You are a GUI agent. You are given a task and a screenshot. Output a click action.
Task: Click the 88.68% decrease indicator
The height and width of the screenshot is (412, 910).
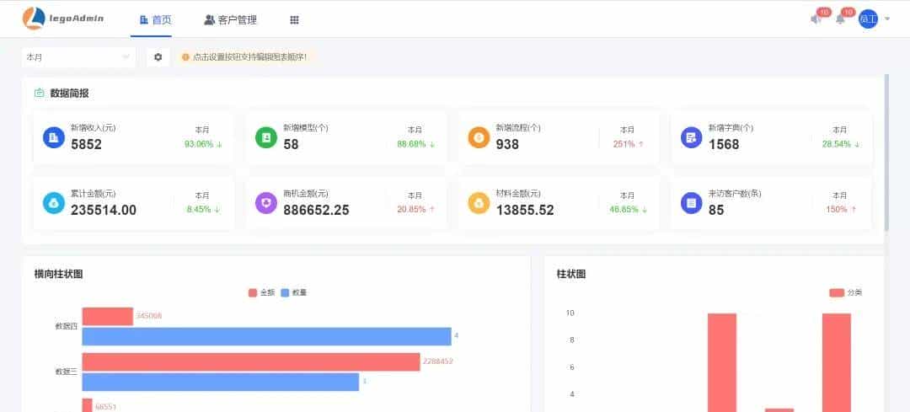(x=416, y=144)
